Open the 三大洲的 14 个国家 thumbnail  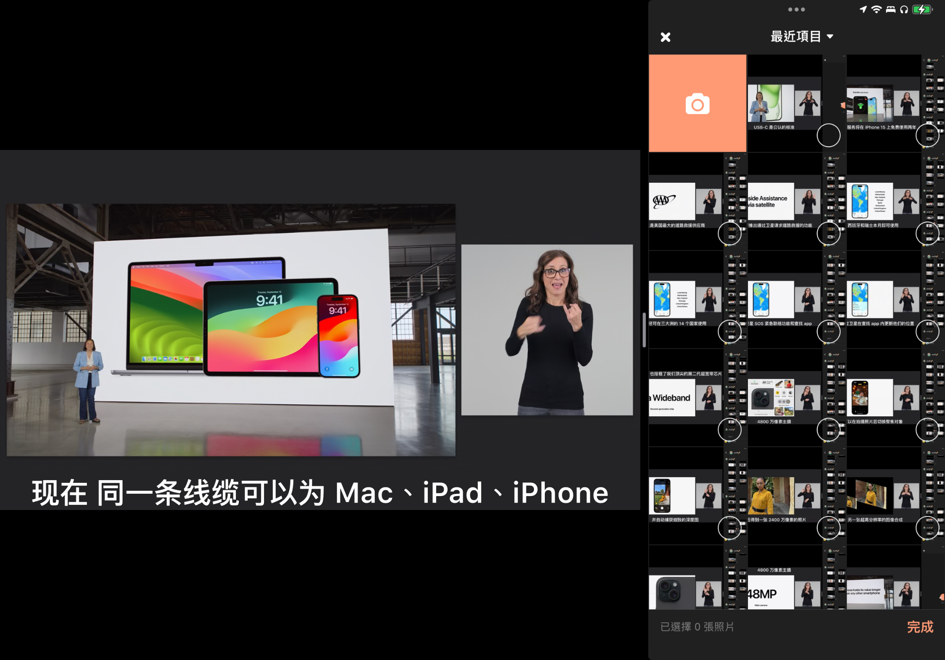[697, 300]
